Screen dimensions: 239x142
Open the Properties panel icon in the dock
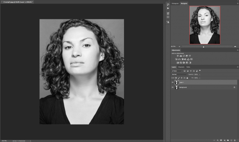(x=168, y=13)
